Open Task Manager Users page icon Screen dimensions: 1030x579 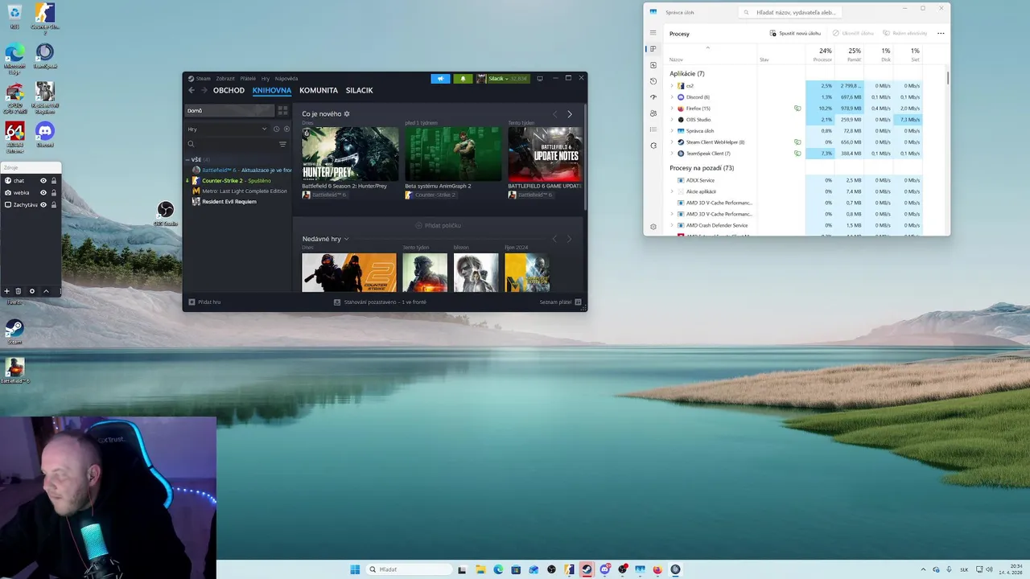653,113
